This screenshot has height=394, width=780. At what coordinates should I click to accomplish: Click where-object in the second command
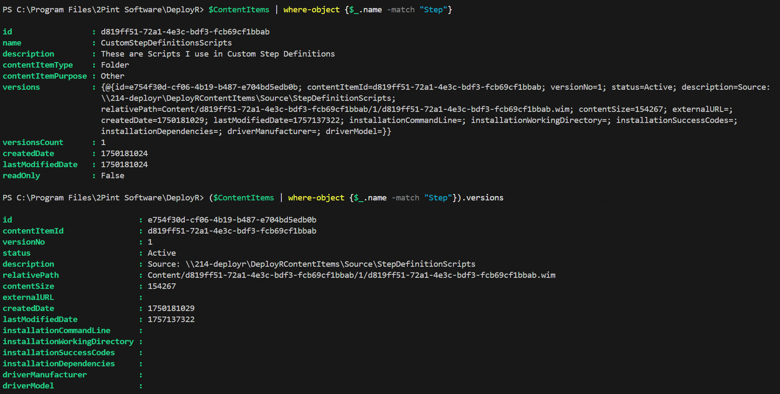[x=316, y=198]
